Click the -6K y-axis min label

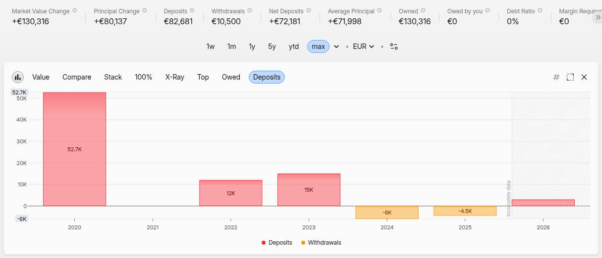[x=22, y=219]
